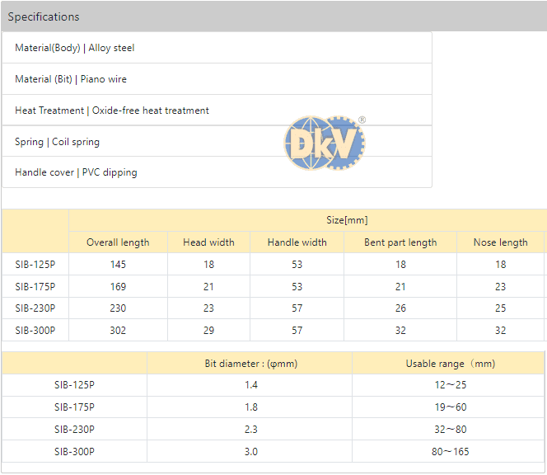Click the Bent part length column header
This screenshot has height=475, width=547.
pyautogui.click(x=400, y=242)
